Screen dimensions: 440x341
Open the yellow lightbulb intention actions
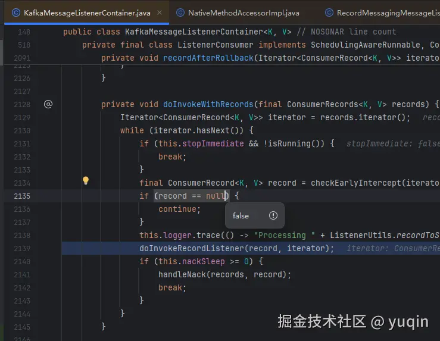click(86, 180)
